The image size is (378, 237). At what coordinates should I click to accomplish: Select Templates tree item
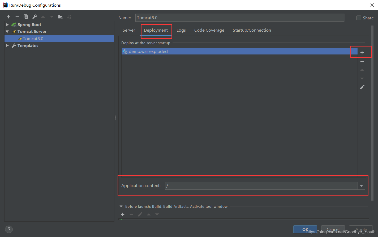click(28, 45)
